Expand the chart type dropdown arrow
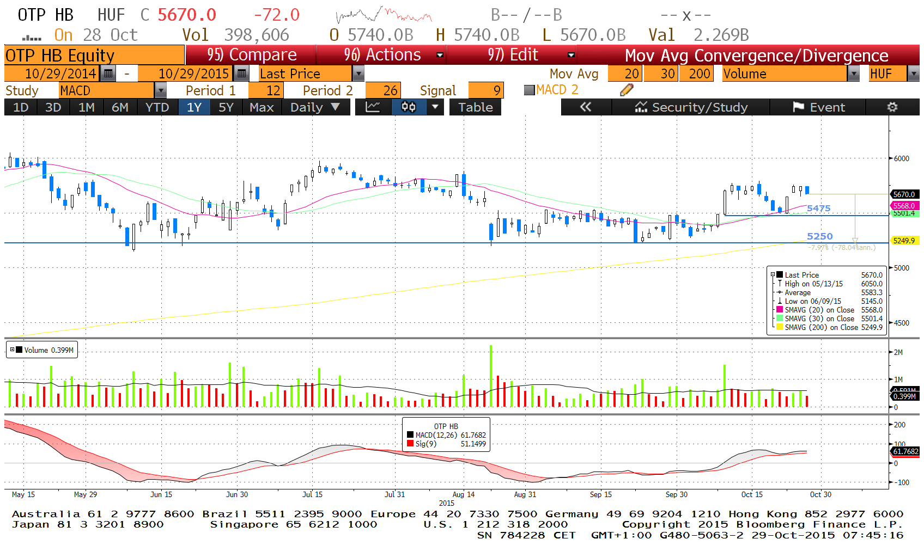The height and width of the screenshot is (545, 924). pyautogui.click(x=435, y=107)
